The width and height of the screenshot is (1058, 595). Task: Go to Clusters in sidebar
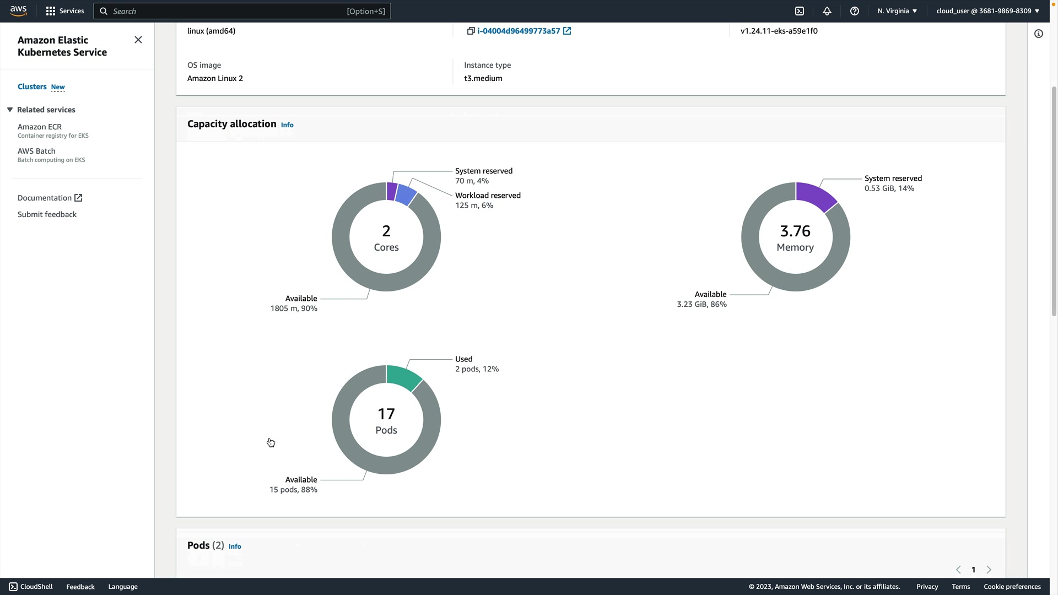click(32, 86)
